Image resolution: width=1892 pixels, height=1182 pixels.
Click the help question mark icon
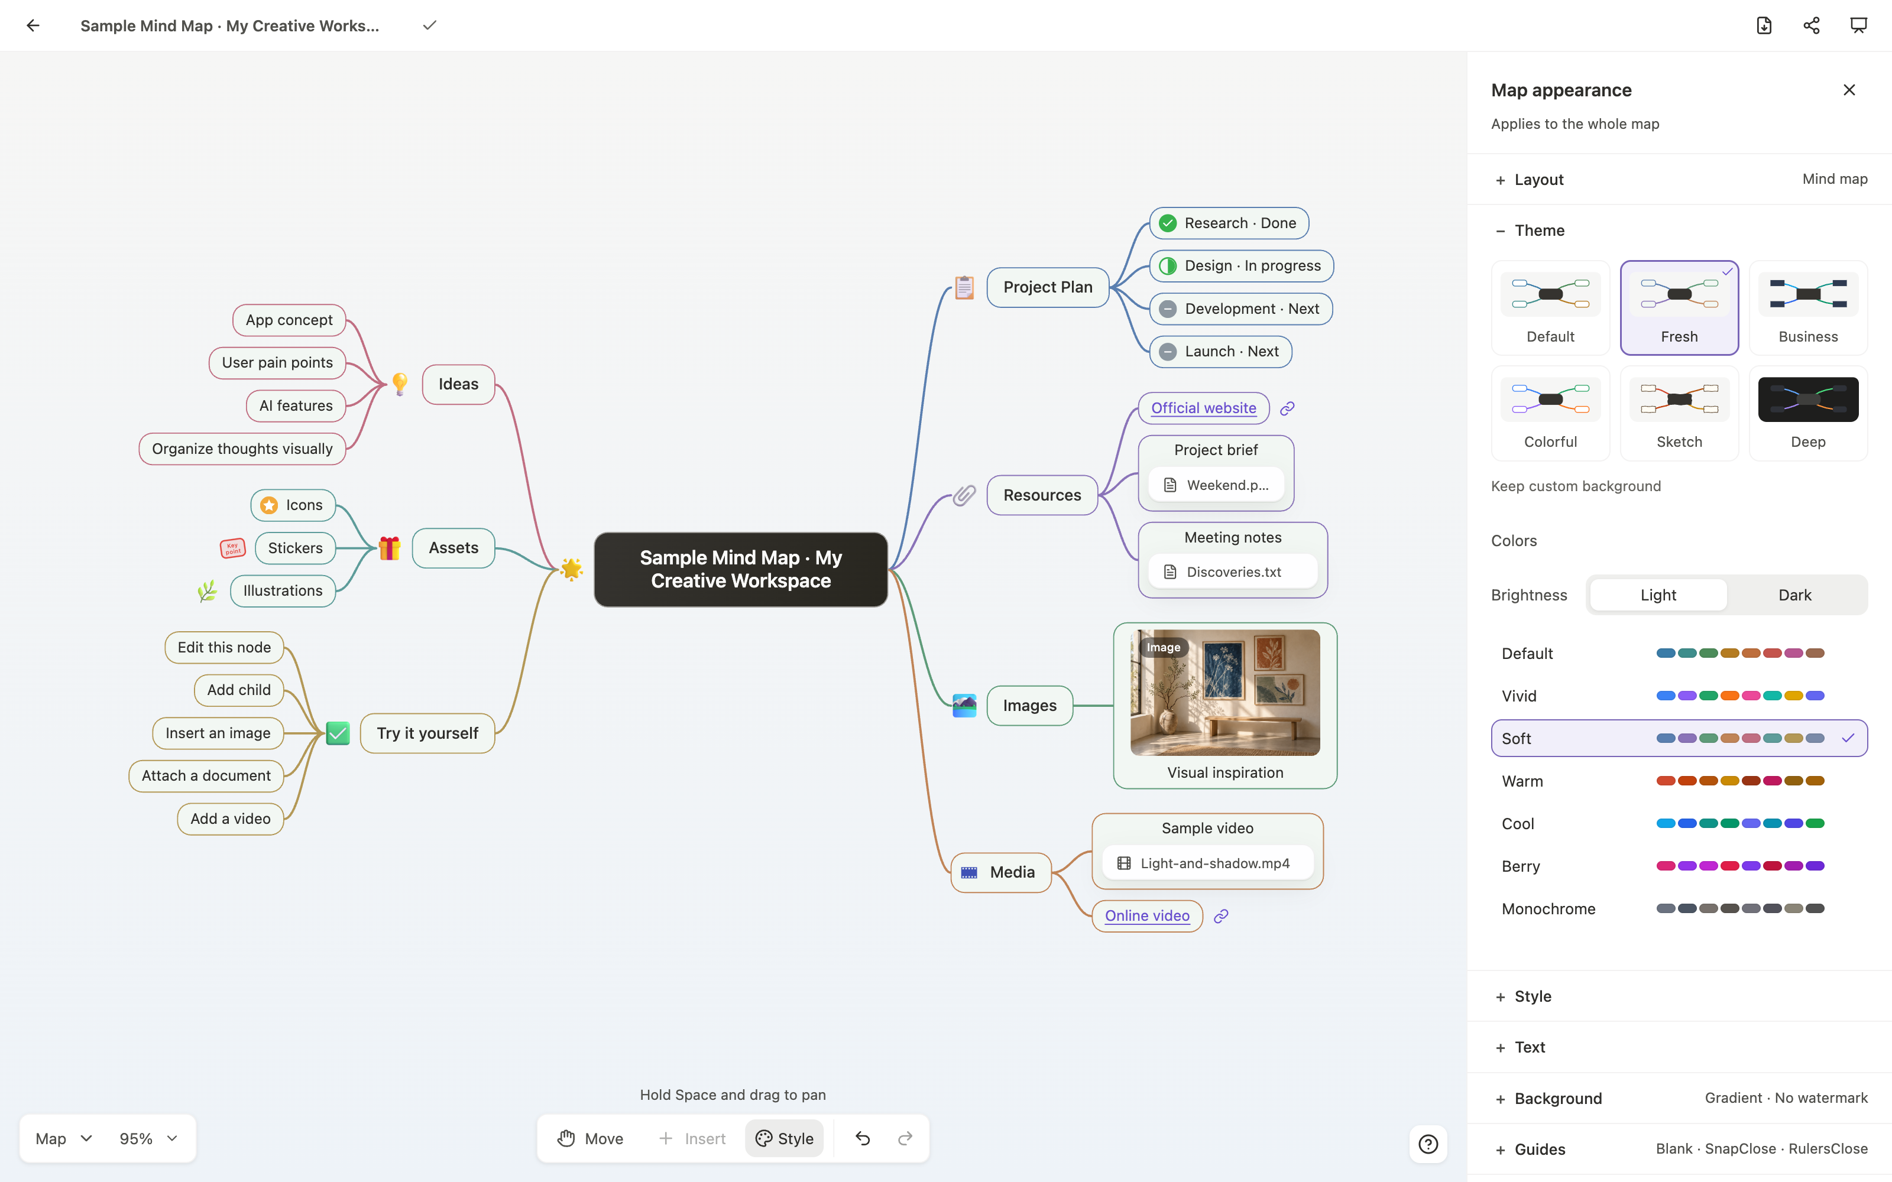1428,1144
